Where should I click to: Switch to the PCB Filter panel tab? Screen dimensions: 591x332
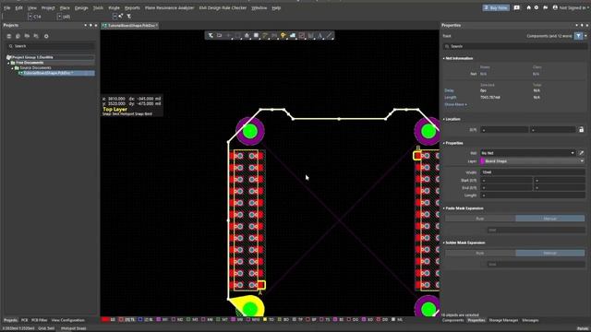[x=39, y=320]
